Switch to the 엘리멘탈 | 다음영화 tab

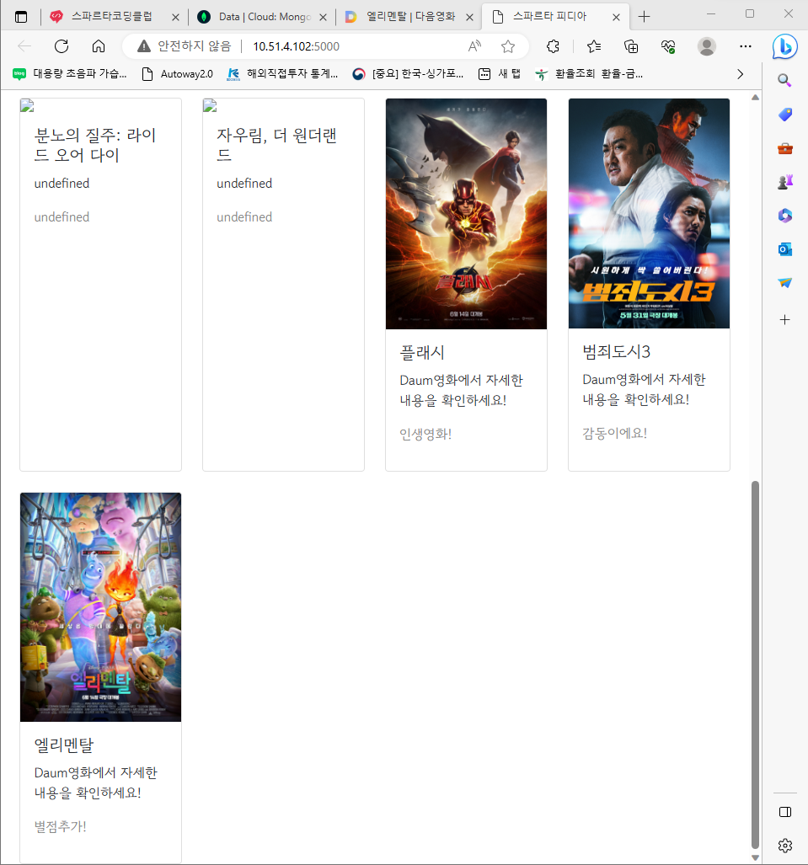pos(409,17)
